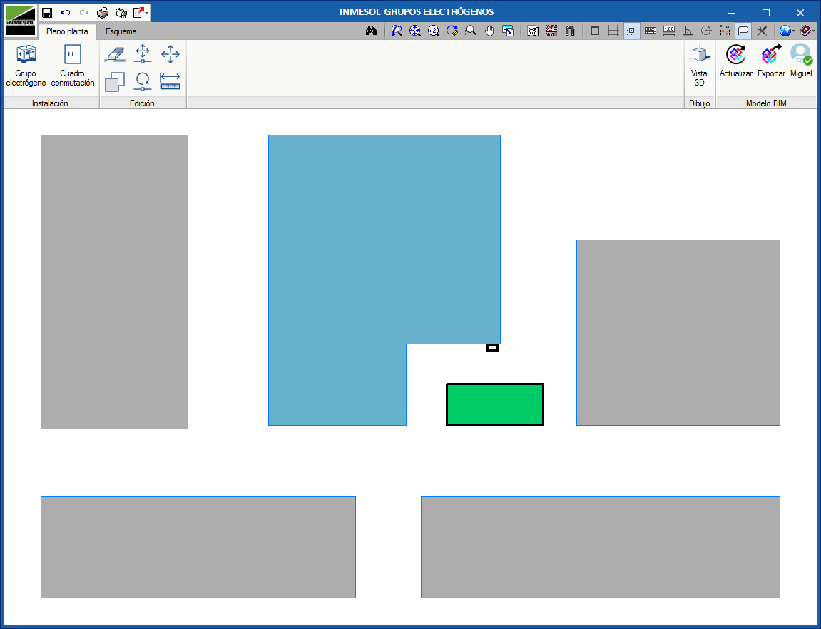Screen dimensions: 821x629
Task: Open the view window icon with arrow
Action: [508, 31]
